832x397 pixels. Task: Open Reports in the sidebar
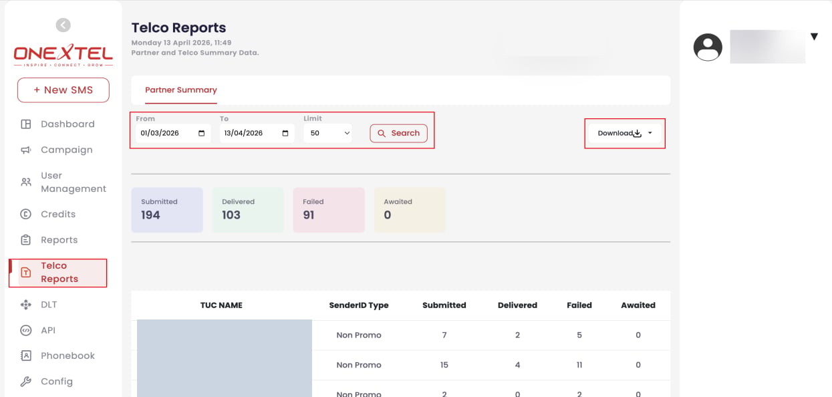click(x=59, y=240)
